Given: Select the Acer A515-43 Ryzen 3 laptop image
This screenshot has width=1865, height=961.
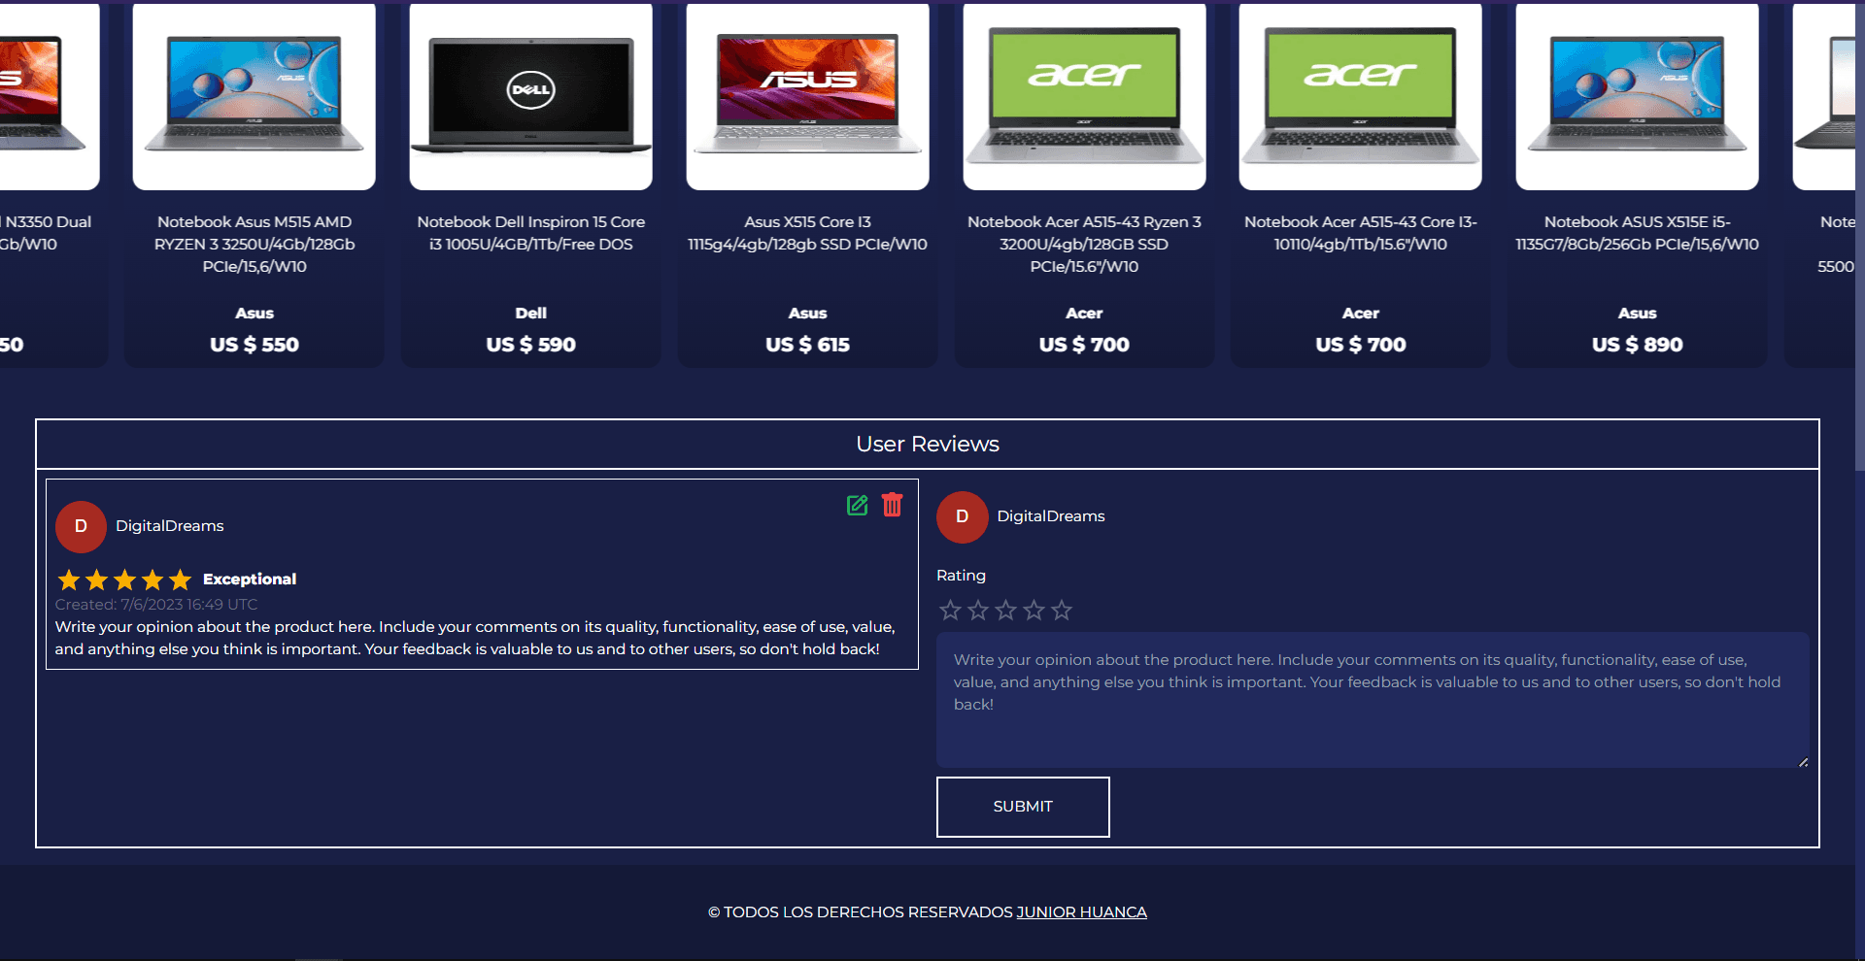Looking at the screenshot, I should 1084,95.
